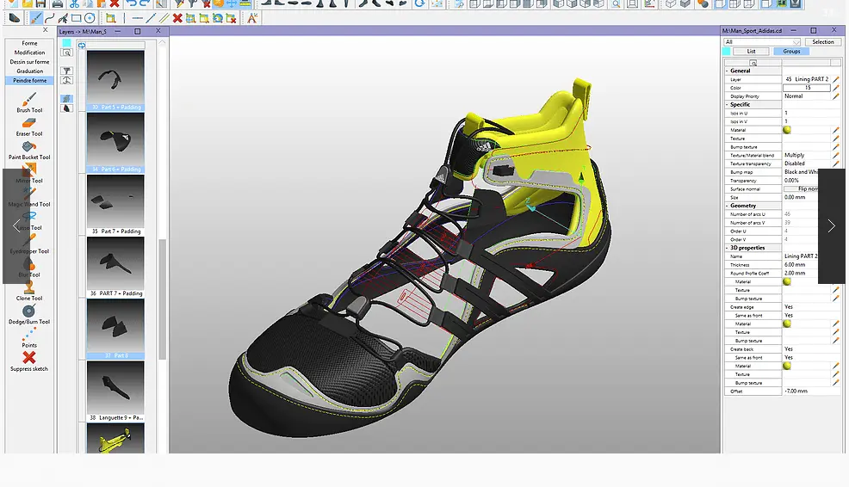Open the All dropdown in properties panel
Viewport: 849px width, 487px height.
click(x=762, y=42)
